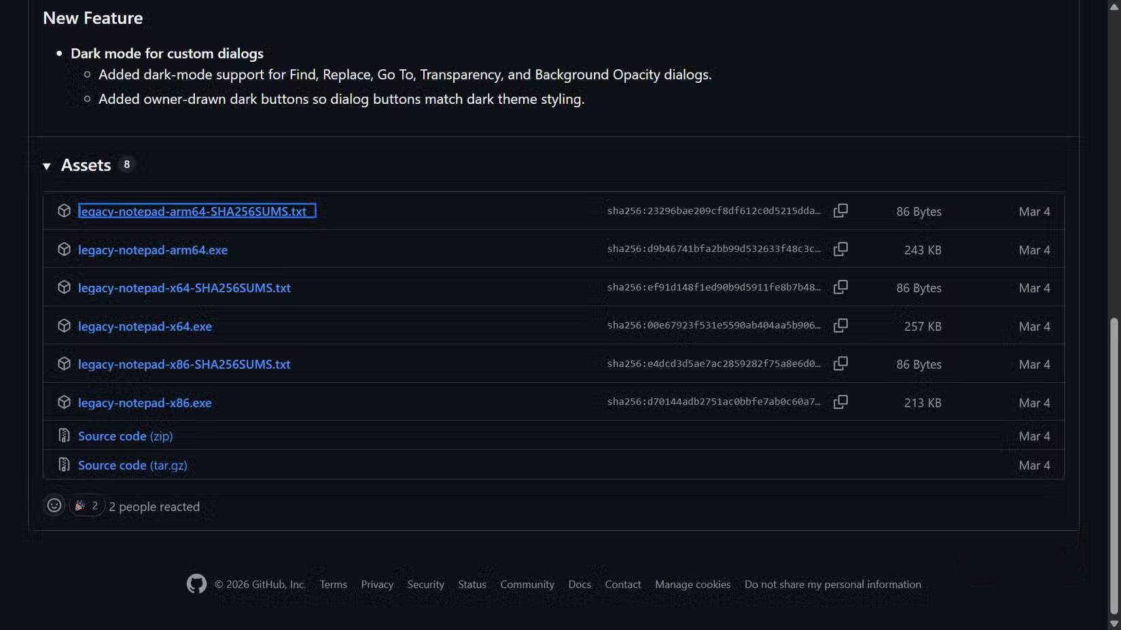Copy SHA256 hash for legacy-notepad-x64-SHA256SUMS.txt
This screenshot has width=1121, height=630.
[840, 287]
